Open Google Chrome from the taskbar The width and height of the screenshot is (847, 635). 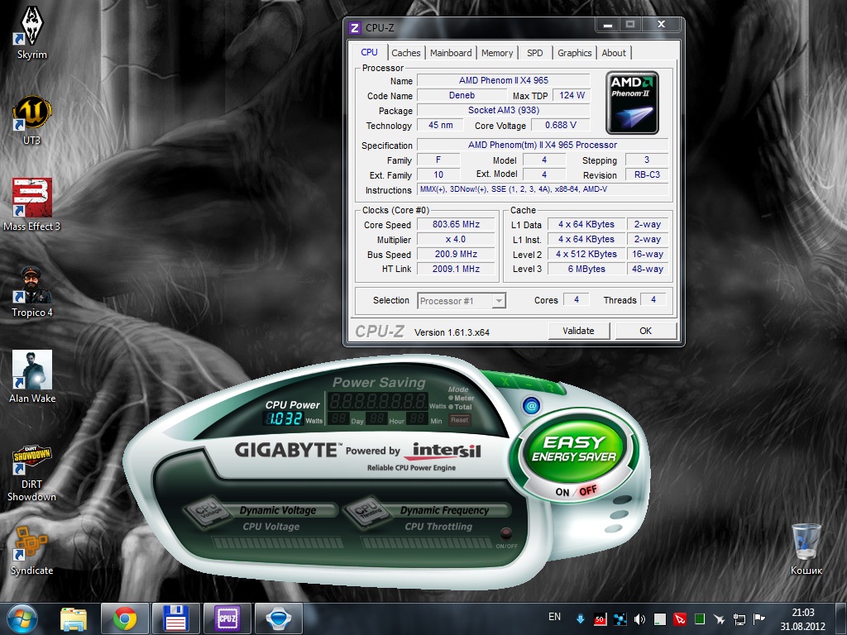click(124, 618)
